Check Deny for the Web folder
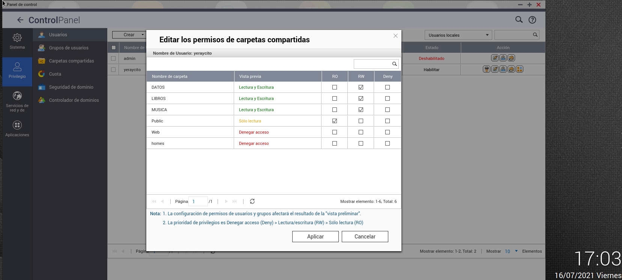 (x=388, y=132)
